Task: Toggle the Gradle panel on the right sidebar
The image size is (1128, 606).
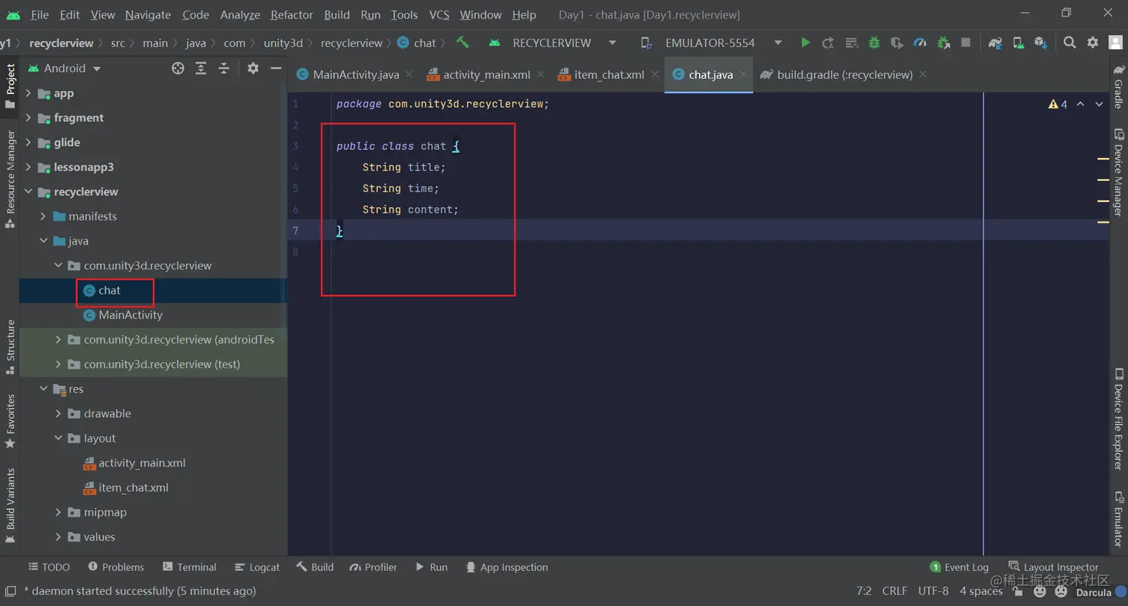Action: (x=1118, y=86)
